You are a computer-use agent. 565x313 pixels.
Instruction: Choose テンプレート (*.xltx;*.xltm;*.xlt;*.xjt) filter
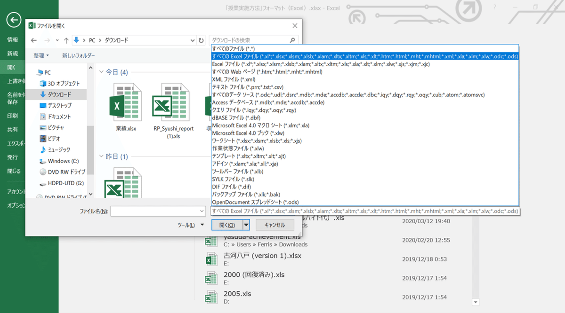coord(365,156)
